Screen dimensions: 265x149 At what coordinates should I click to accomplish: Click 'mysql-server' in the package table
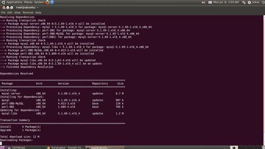tap(11, 94)
